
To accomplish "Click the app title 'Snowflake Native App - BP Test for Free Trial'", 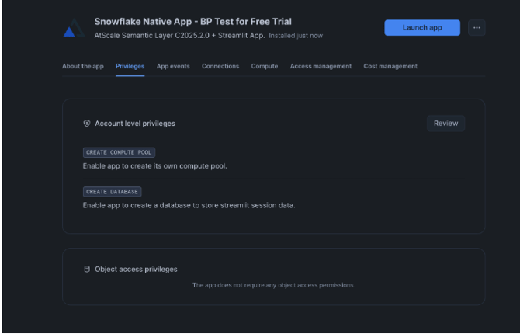I will pyautogui.click(x=193, y=22).
